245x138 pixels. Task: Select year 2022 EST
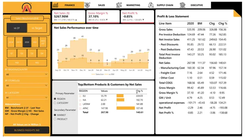[43, 42]
